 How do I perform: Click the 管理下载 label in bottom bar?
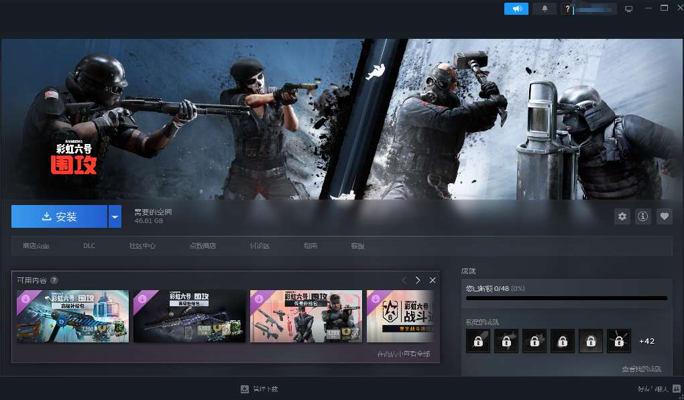(266, 389)
